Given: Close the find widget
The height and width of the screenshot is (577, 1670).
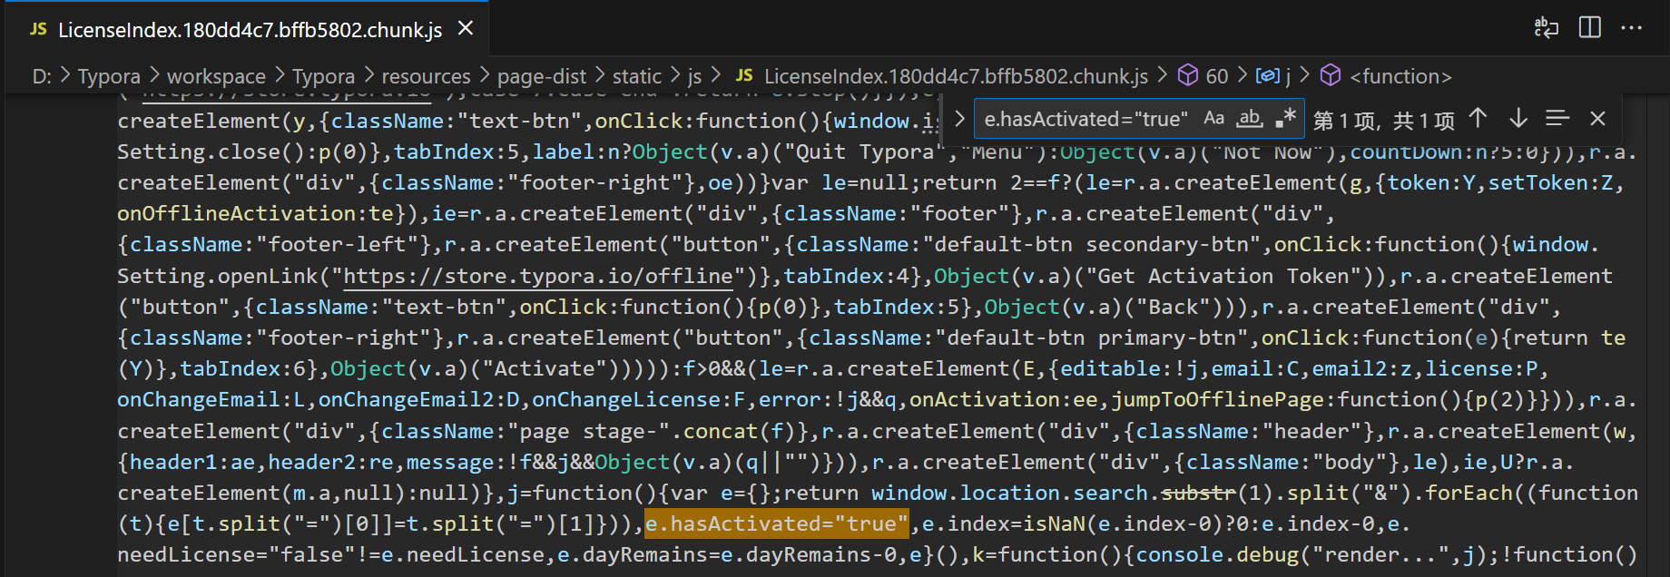Looking at the screenshot, I should point(1598,118).
